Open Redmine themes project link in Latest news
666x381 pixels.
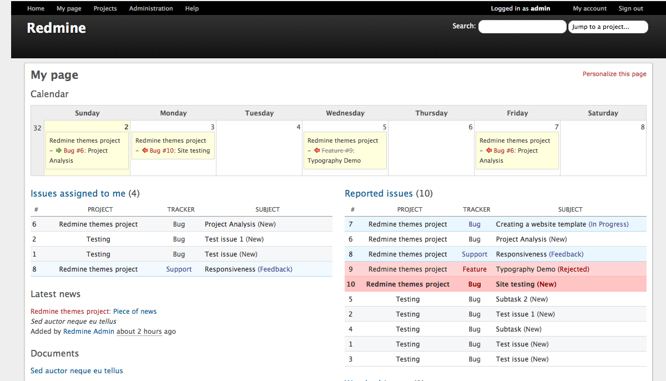click(x=70, y=312)
